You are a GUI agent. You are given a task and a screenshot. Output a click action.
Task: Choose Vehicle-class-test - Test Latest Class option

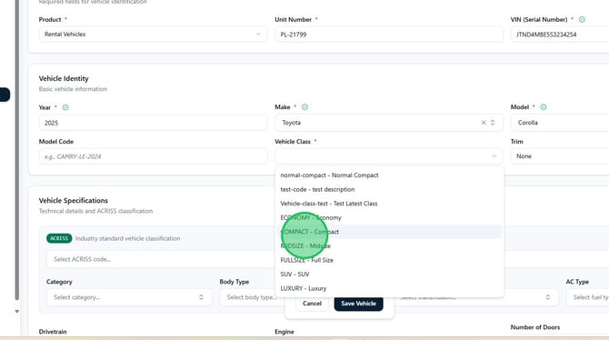pos(389,204)
